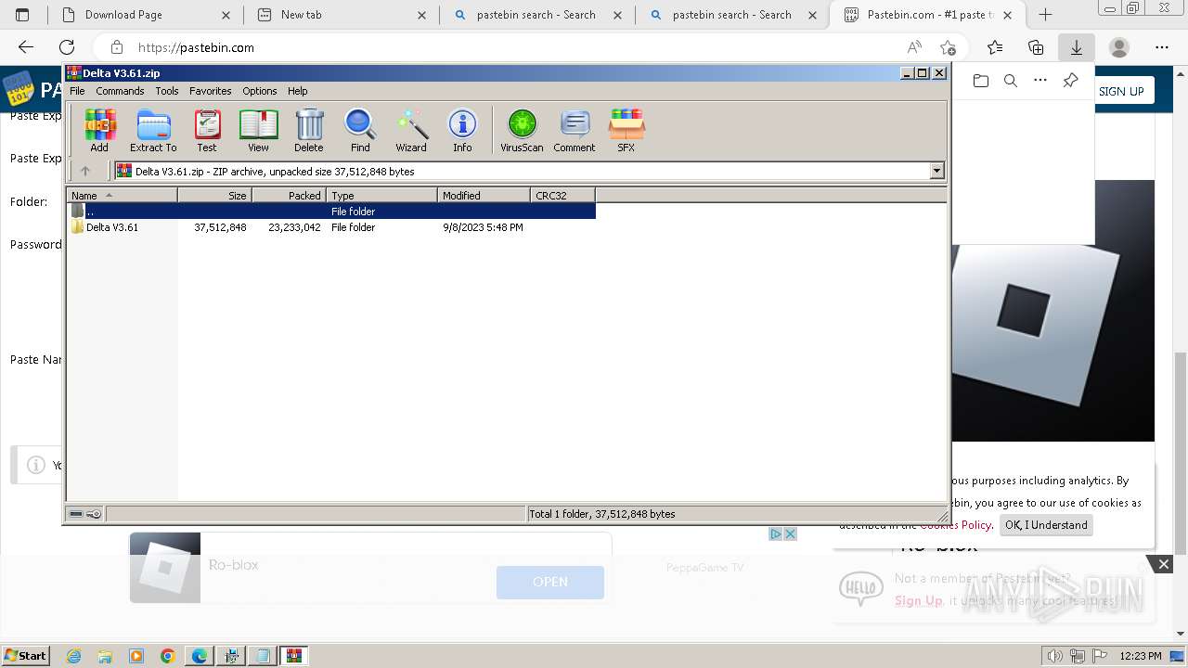Add this page to favorites
The height and width of the screenshot is (668, 1188).
pyautogui.click(x=948, y=47)
